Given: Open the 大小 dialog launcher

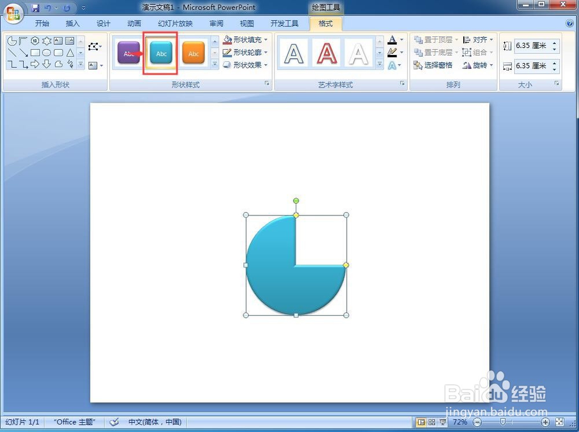Looking at the screenshot, I should (x=556, y=83).
